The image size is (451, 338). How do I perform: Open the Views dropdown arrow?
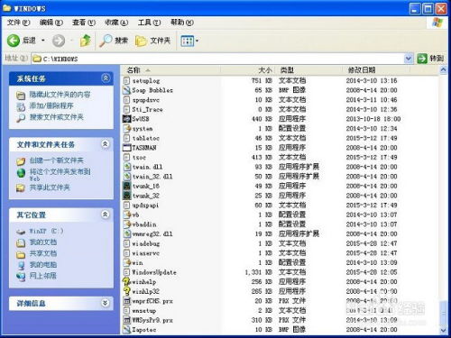click(198, 41)
